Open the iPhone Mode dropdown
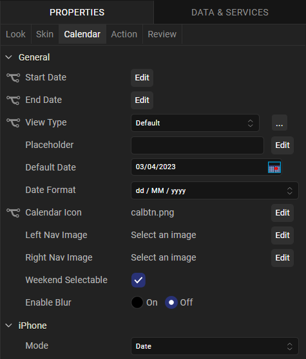Image resolution: width=306 pixels, height=359 pixels. pos(215,346)
